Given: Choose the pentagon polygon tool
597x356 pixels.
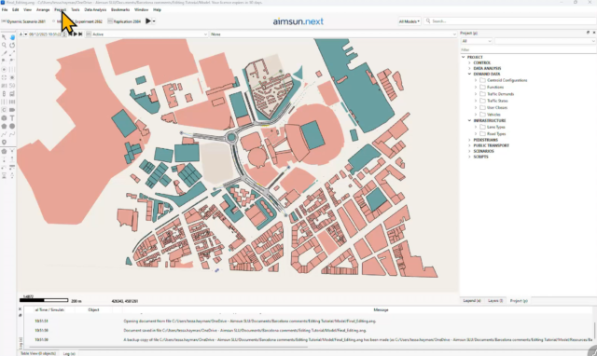Looking at the screenshot, I should (x=4, y=126).
